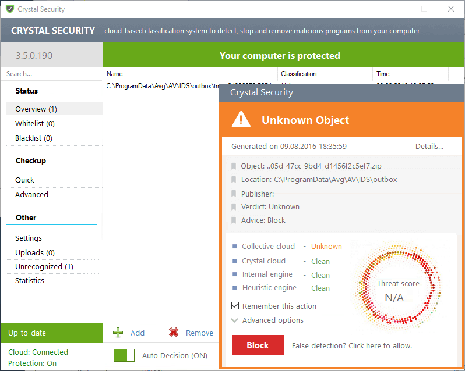Click the Your computer is protected banner
The image size is (465, 371).
[284, 55]
